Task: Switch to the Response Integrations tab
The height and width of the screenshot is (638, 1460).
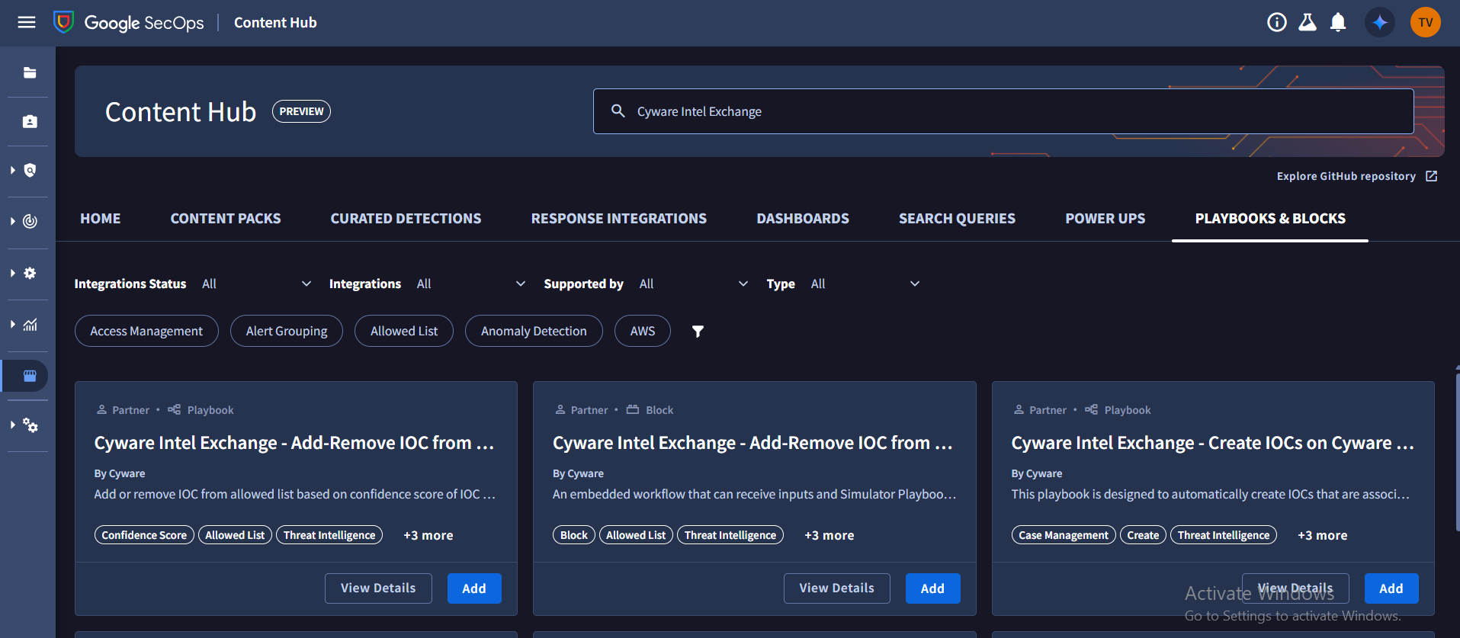Action: click(x=618, y=219)
